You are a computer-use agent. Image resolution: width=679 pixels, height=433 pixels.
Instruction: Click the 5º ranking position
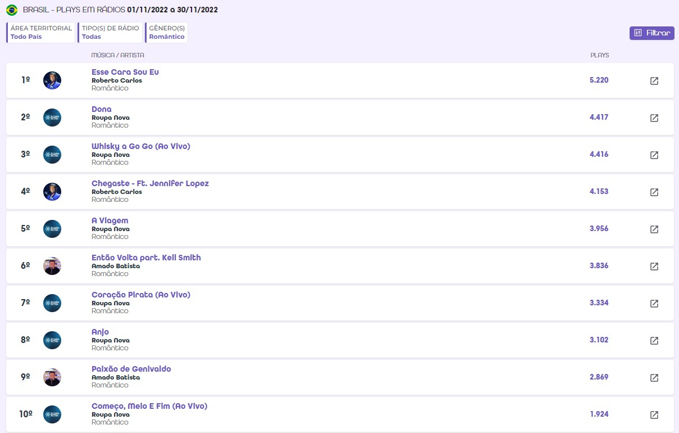point(25,229)
